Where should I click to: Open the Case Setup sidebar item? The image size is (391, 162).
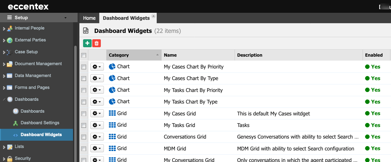tap(26, 52)
